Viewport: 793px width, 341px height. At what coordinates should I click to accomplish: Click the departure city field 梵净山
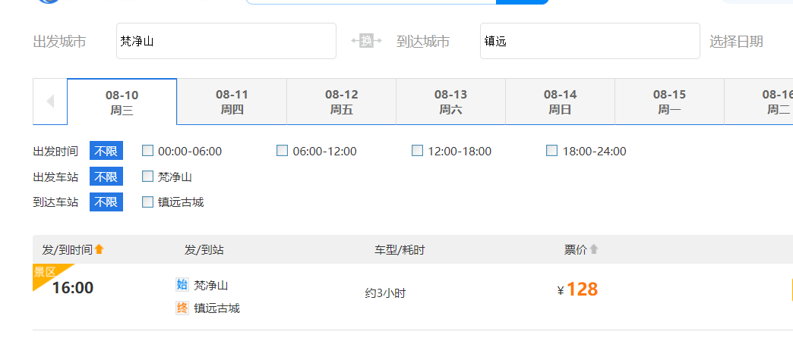click(226, 41)
